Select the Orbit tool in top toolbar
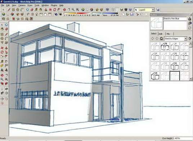This screenshot has width=193, height=141. (x=64, y=10)
